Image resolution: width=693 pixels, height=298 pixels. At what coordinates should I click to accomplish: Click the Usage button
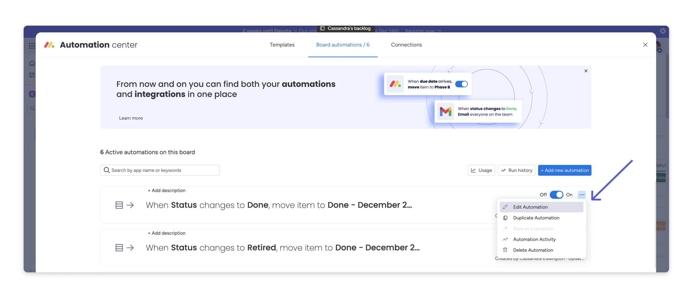click(x=481, y=170)
